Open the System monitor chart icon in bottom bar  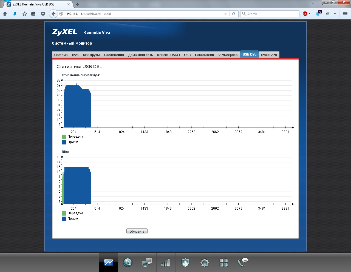(x=109, y=262)
